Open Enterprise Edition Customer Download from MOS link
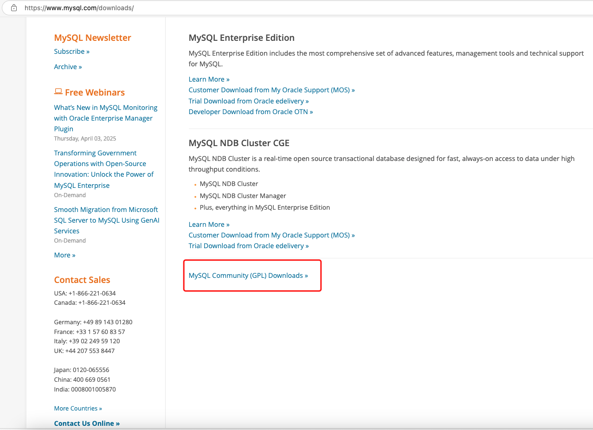This screenshot has width=593, height=430. (271, 90)
